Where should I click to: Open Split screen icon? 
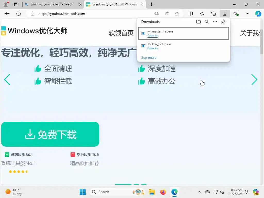point(191,14)
